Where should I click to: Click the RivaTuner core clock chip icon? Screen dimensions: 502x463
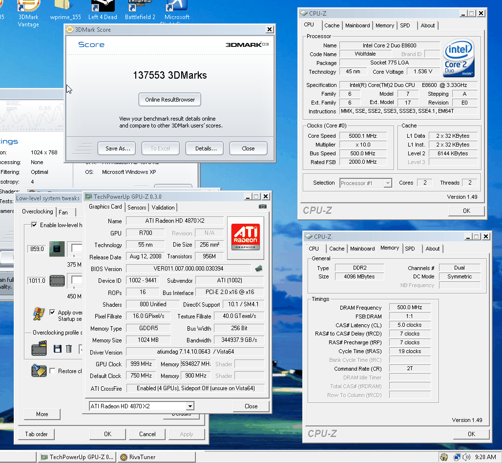click(x=57, y=249)
